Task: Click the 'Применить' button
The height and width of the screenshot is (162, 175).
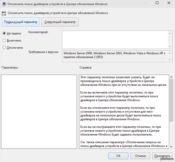Action: click(x=162, y=156)
